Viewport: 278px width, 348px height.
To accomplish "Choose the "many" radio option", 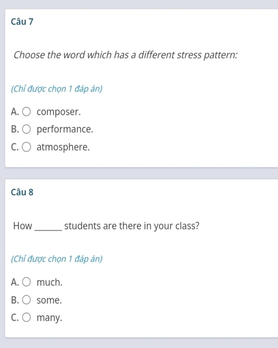I will [26, 317].
